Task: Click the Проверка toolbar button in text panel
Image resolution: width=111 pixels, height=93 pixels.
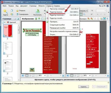Action: [x=83, y=19]
